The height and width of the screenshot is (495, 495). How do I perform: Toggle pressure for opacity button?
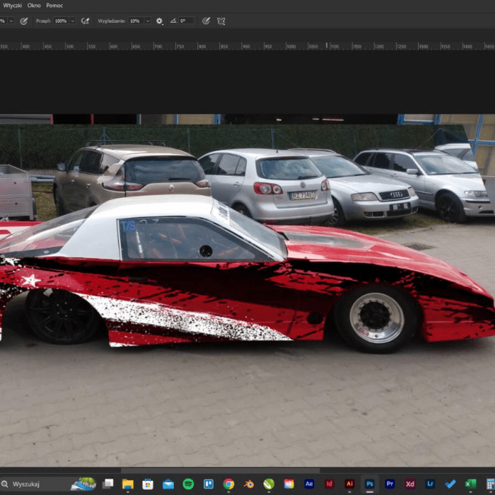click(x=23, y=21)
